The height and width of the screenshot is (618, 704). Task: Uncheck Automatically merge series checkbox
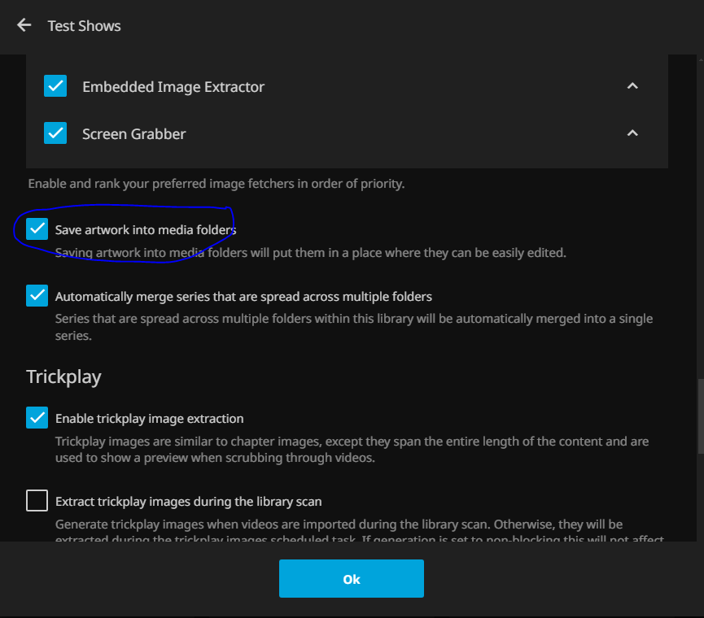point(37,296)
